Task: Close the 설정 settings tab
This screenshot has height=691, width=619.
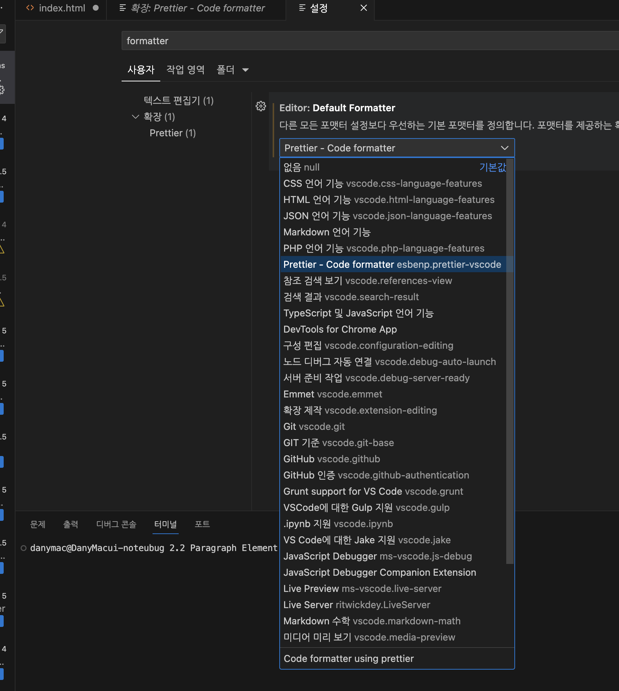Action: pos(364,8)
